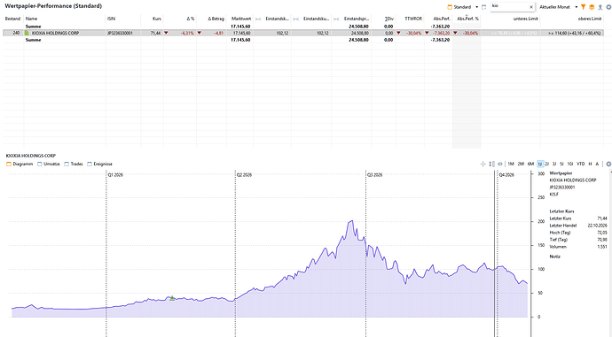Set chart range to 6M
The height and width of the screenshot is (337, 612).
coord(530,164)
